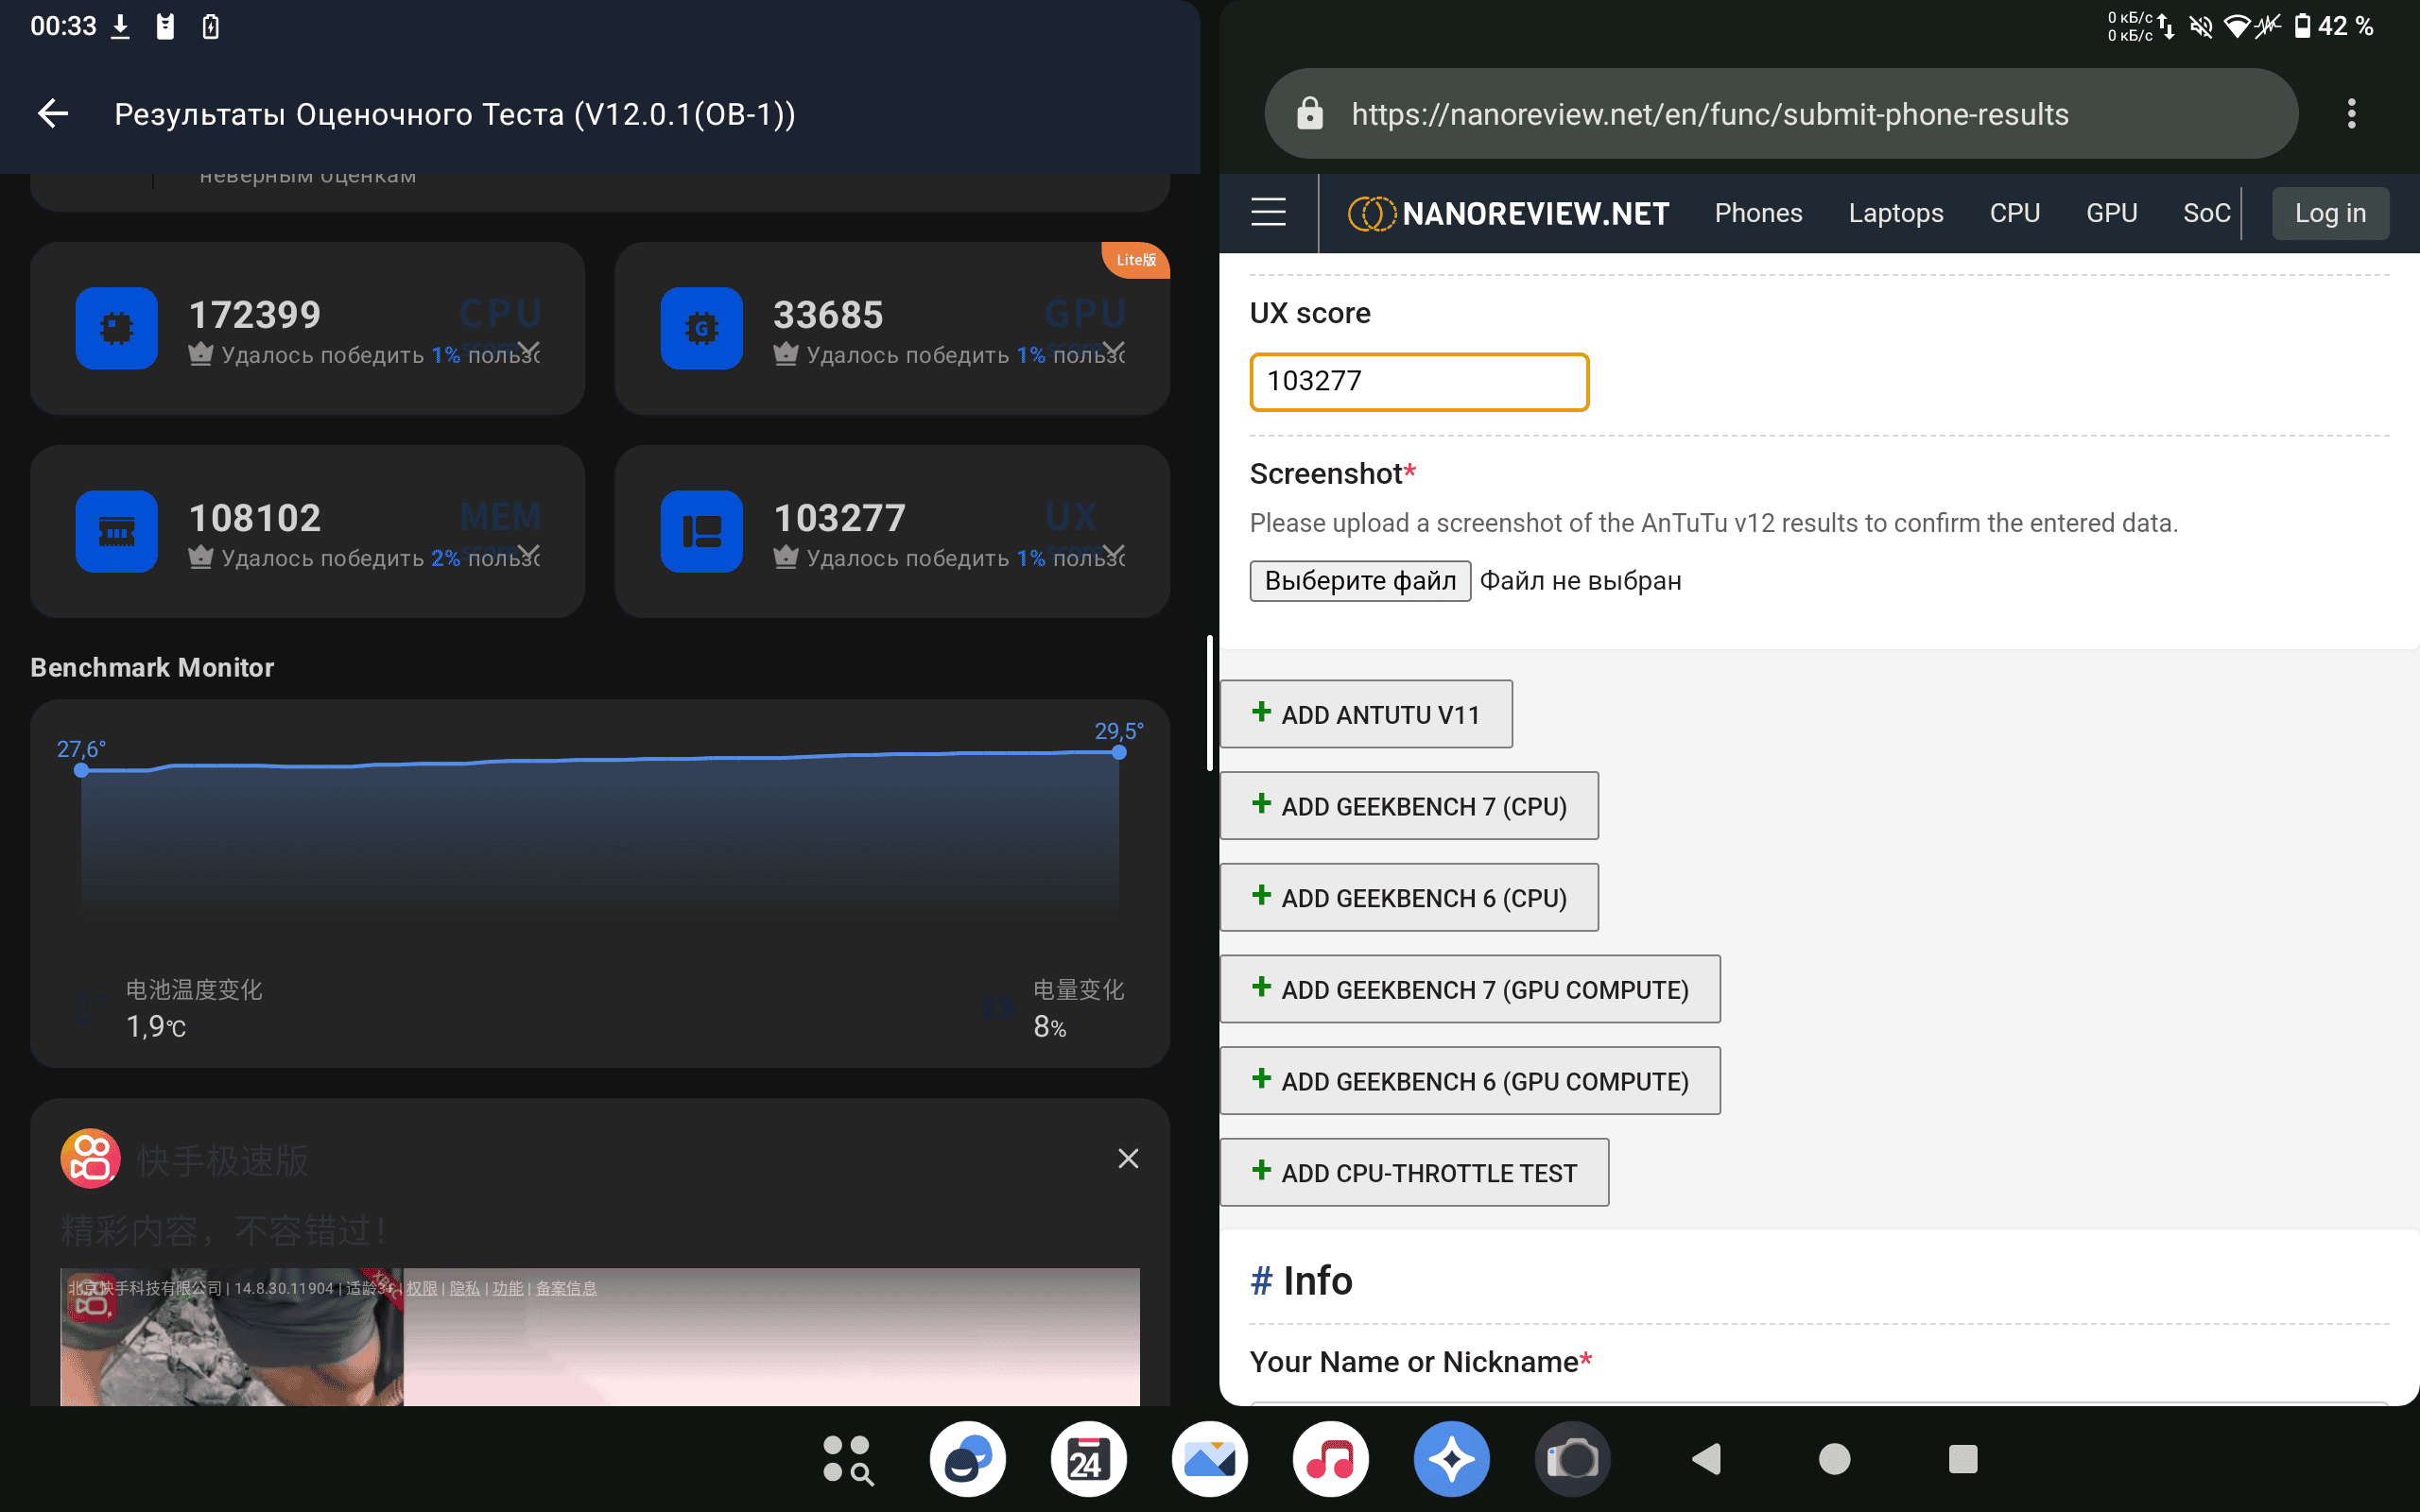
Task: Tap the Wi-Fi status icon
Action: click(x=2236, y=26)
